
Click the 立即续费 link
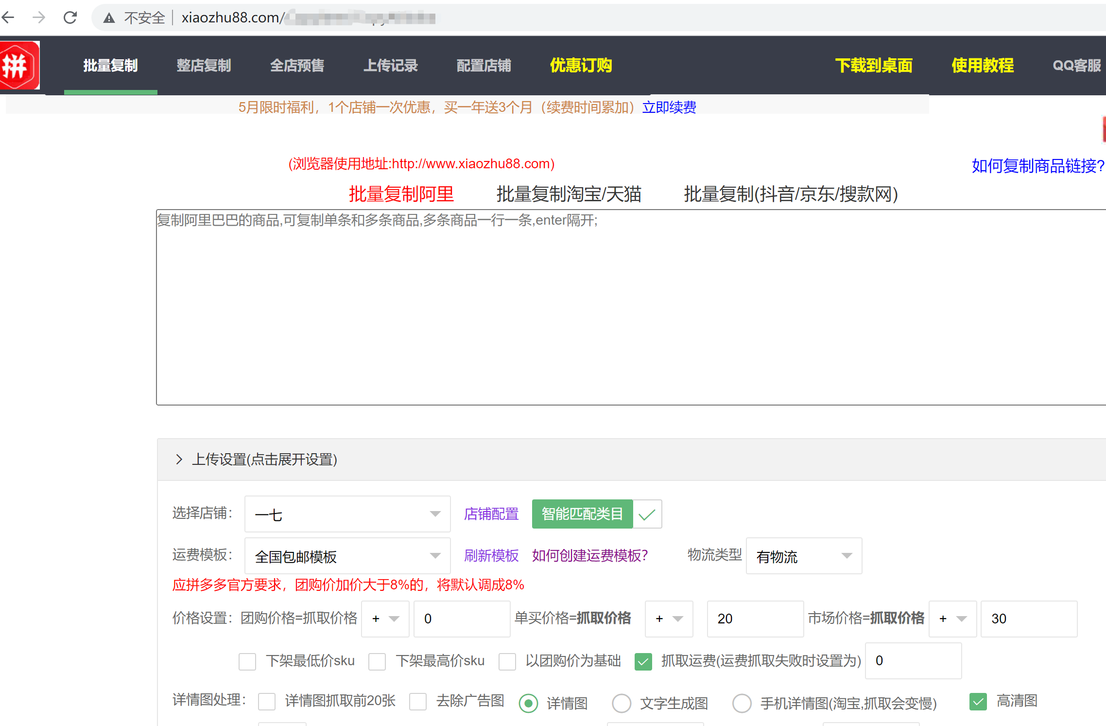click(669, 107)
